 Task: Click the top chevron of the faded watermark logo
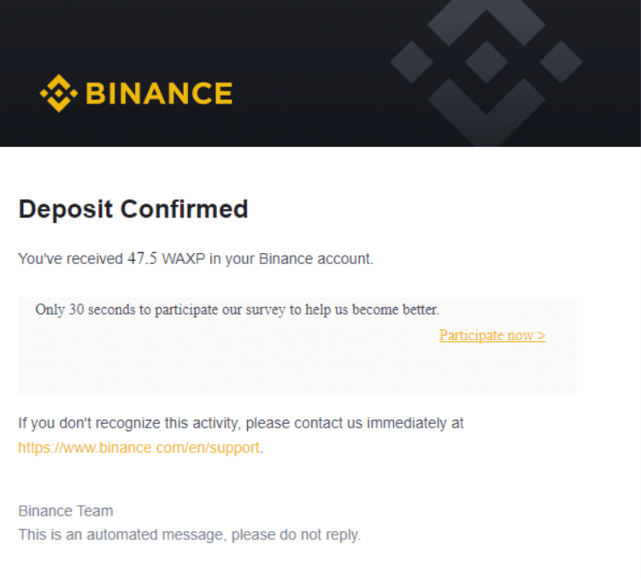486,21
